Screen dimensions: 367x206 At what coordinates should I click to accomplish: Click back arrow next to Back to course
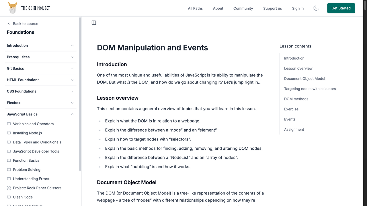pyautogui.click(x=9, y=24)
